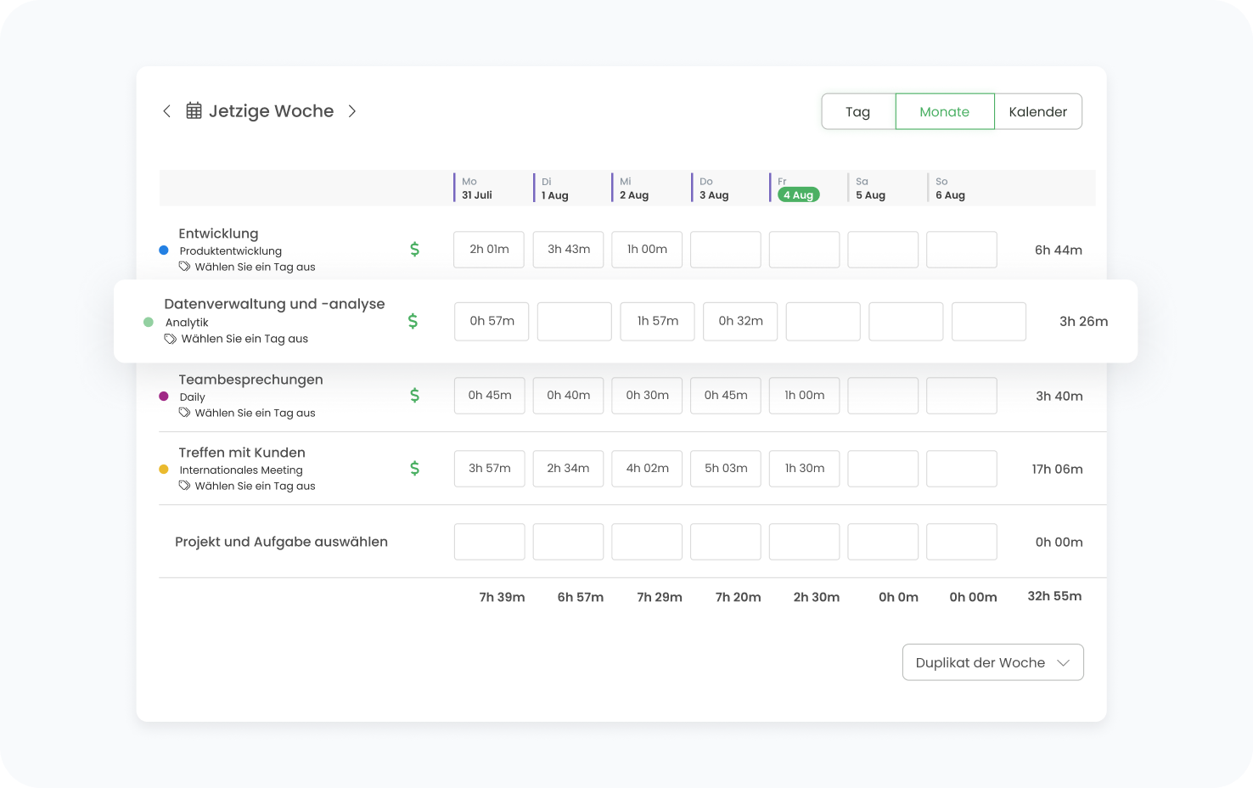Go to previous week with left arrow
The height and width of the screenshot is (788, 1253).
166,111
